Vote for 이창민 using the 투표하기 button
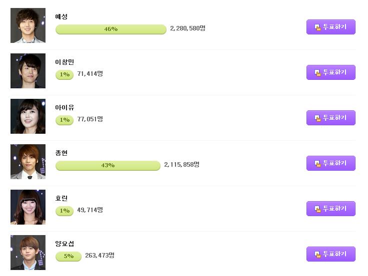Image resolution: width=368 pixels, height=276 pixels. (330, 72)
